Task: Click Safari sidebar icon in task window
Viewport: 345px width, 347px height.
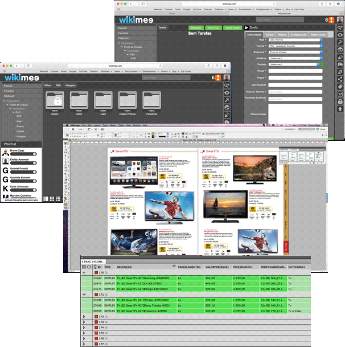Action: point(143,4)
